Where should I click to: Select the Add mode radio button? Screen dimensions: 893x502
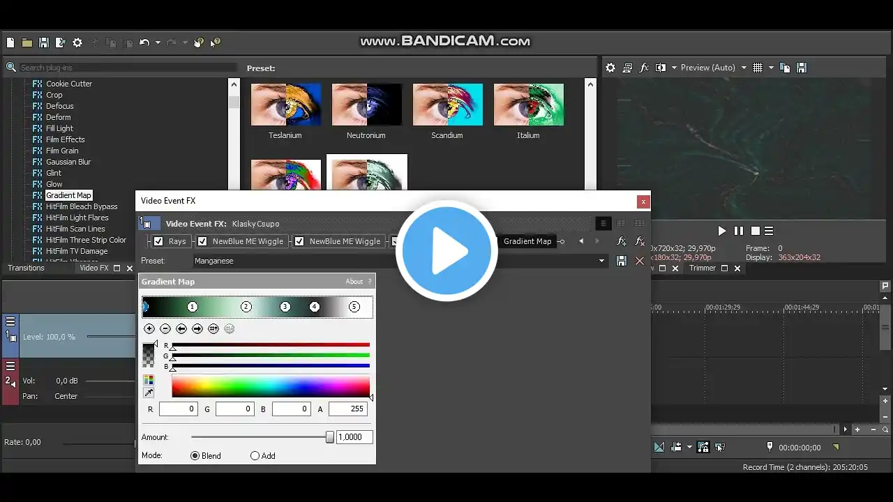point(255,456)
